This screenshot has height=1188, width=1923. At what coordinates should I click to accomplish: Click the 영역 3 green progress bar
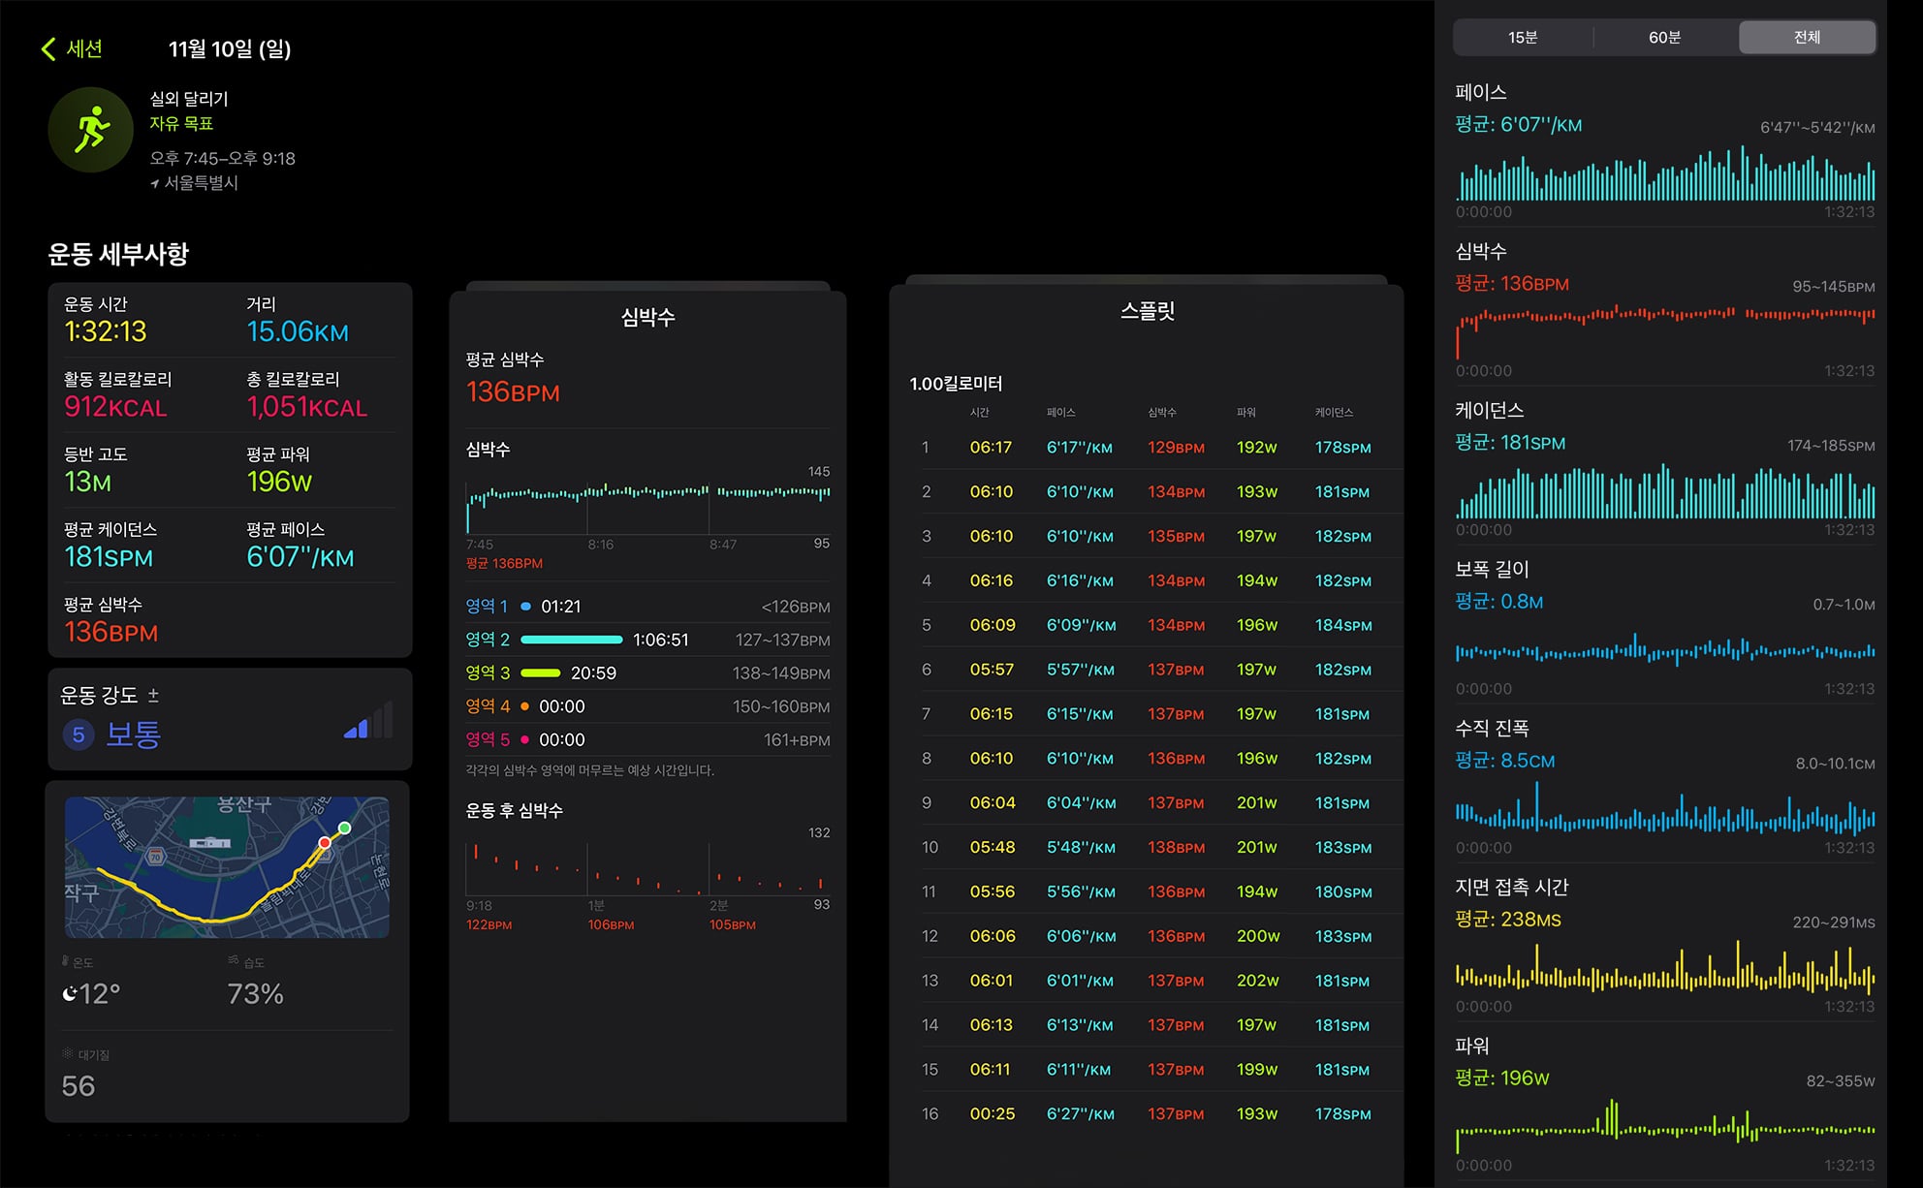tap(541, 672)
